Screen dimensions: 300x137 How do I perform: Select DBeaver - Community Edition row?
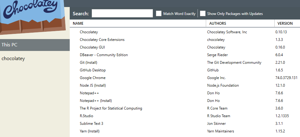185,55
